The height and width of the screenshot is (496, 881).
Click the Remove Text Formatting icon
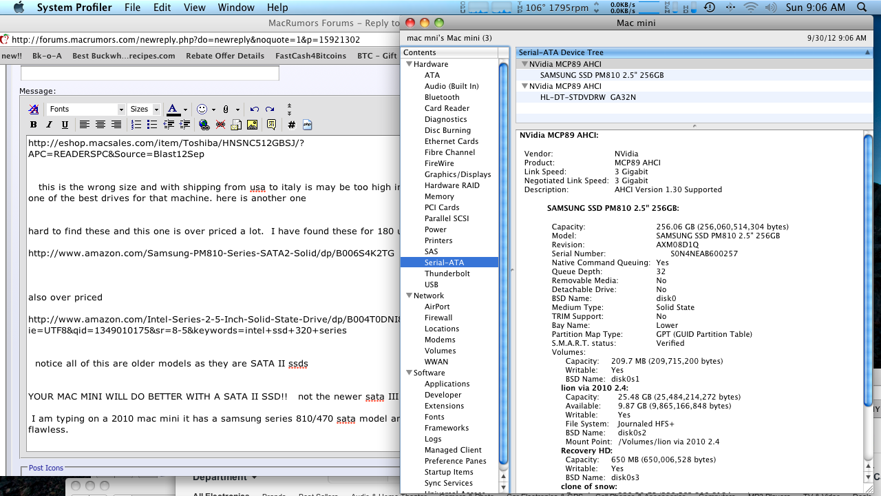coord(33,110)
